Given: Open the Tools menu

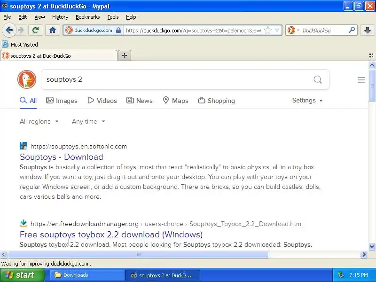Looking at the screenshot, I should (x=113, y=17).
